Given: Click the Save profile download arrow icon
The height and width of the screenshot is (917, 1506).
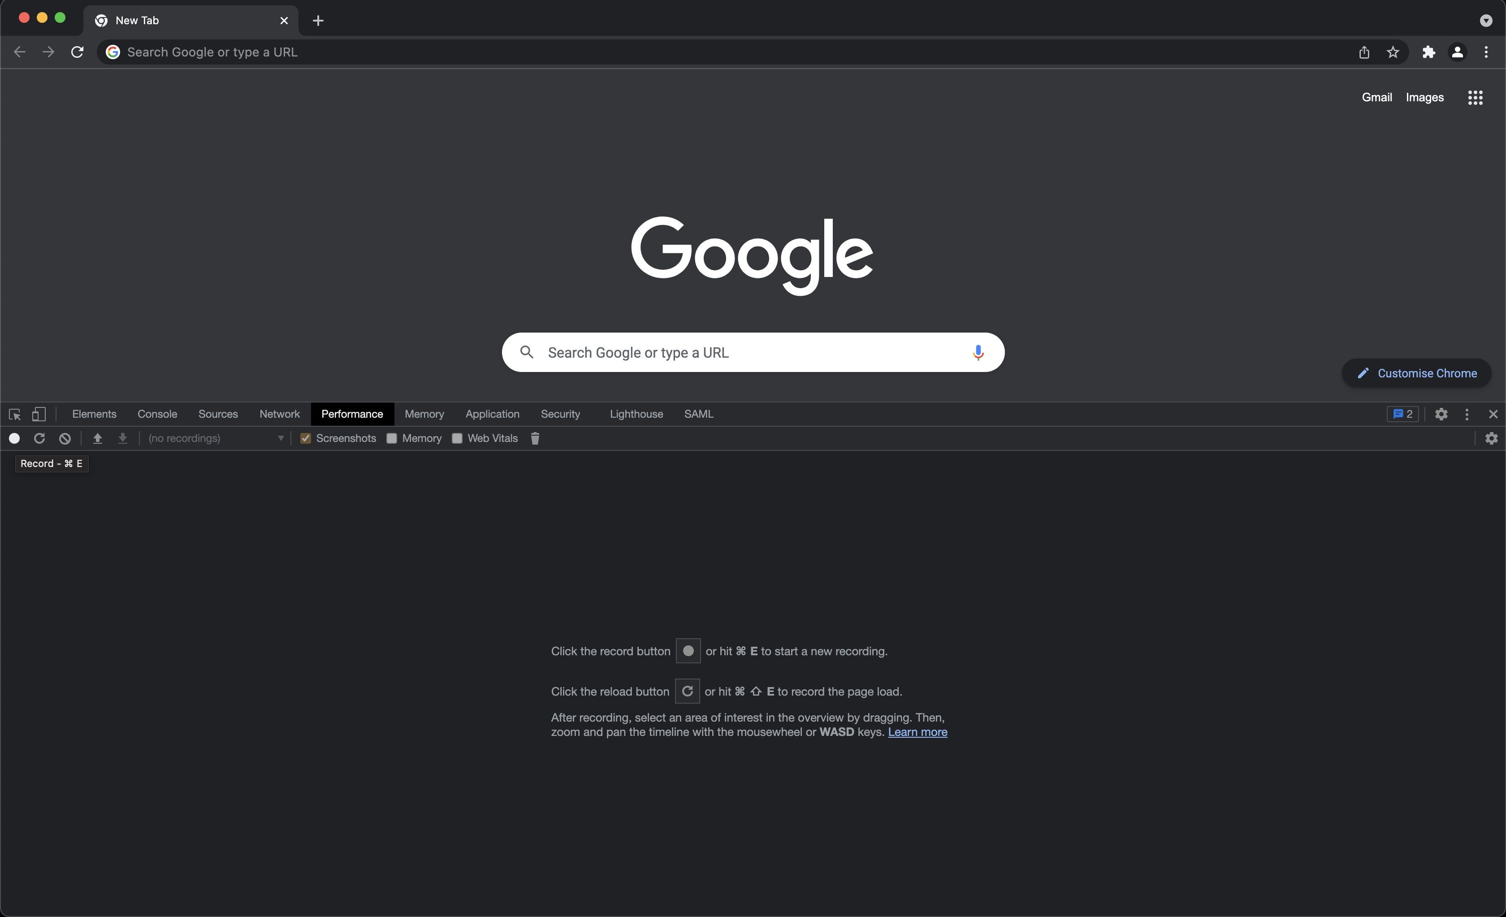Looking at the screenshot, I should [x=123, y=438].
